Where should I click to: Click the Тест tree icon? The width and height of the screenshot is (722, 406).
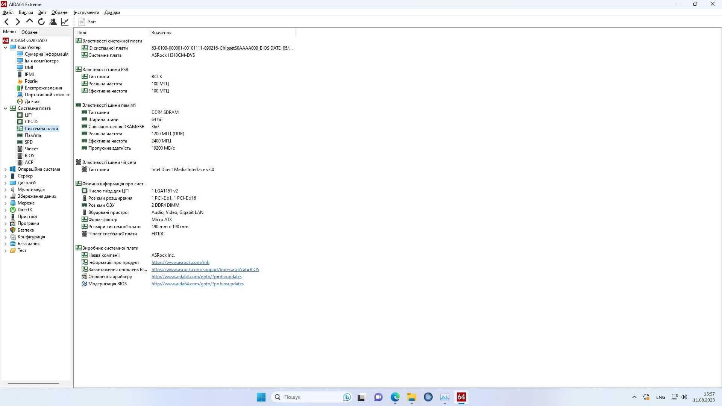pyautogui.click(x=13, y=250)
